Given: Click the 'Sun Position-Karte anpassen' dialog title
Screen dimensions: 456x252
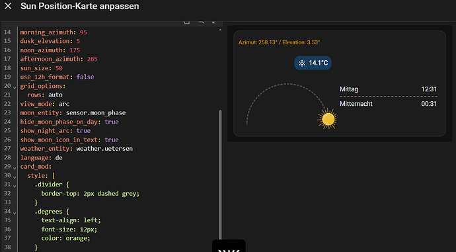Looking at the screenshot, I should pyautogui.click(x=80, y=6).
